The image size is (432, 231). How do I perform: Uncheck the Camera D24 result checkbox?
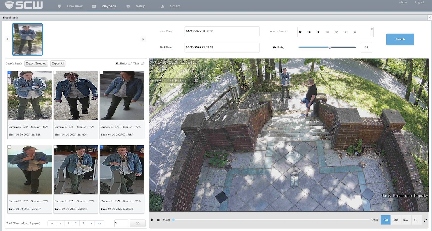10,73
